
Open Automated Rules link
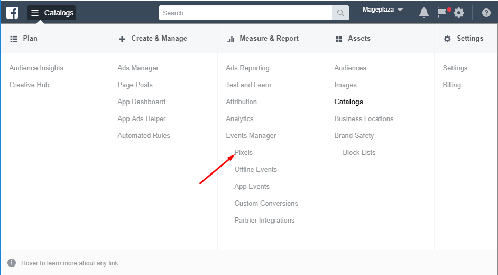pos(144,135)
